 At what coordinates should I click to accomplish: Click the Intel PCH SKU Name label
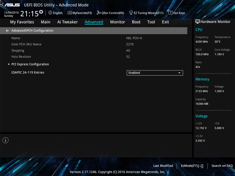pos(26,44)
